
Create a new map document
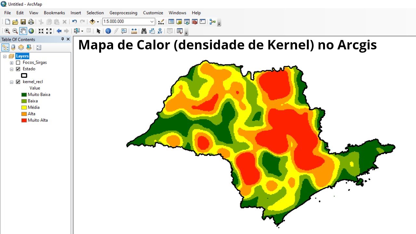(x=7, y=22)
